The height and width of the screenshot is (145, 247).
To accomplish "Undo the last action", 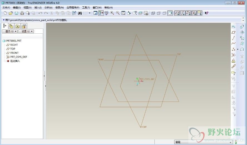I will coord(40,13).
